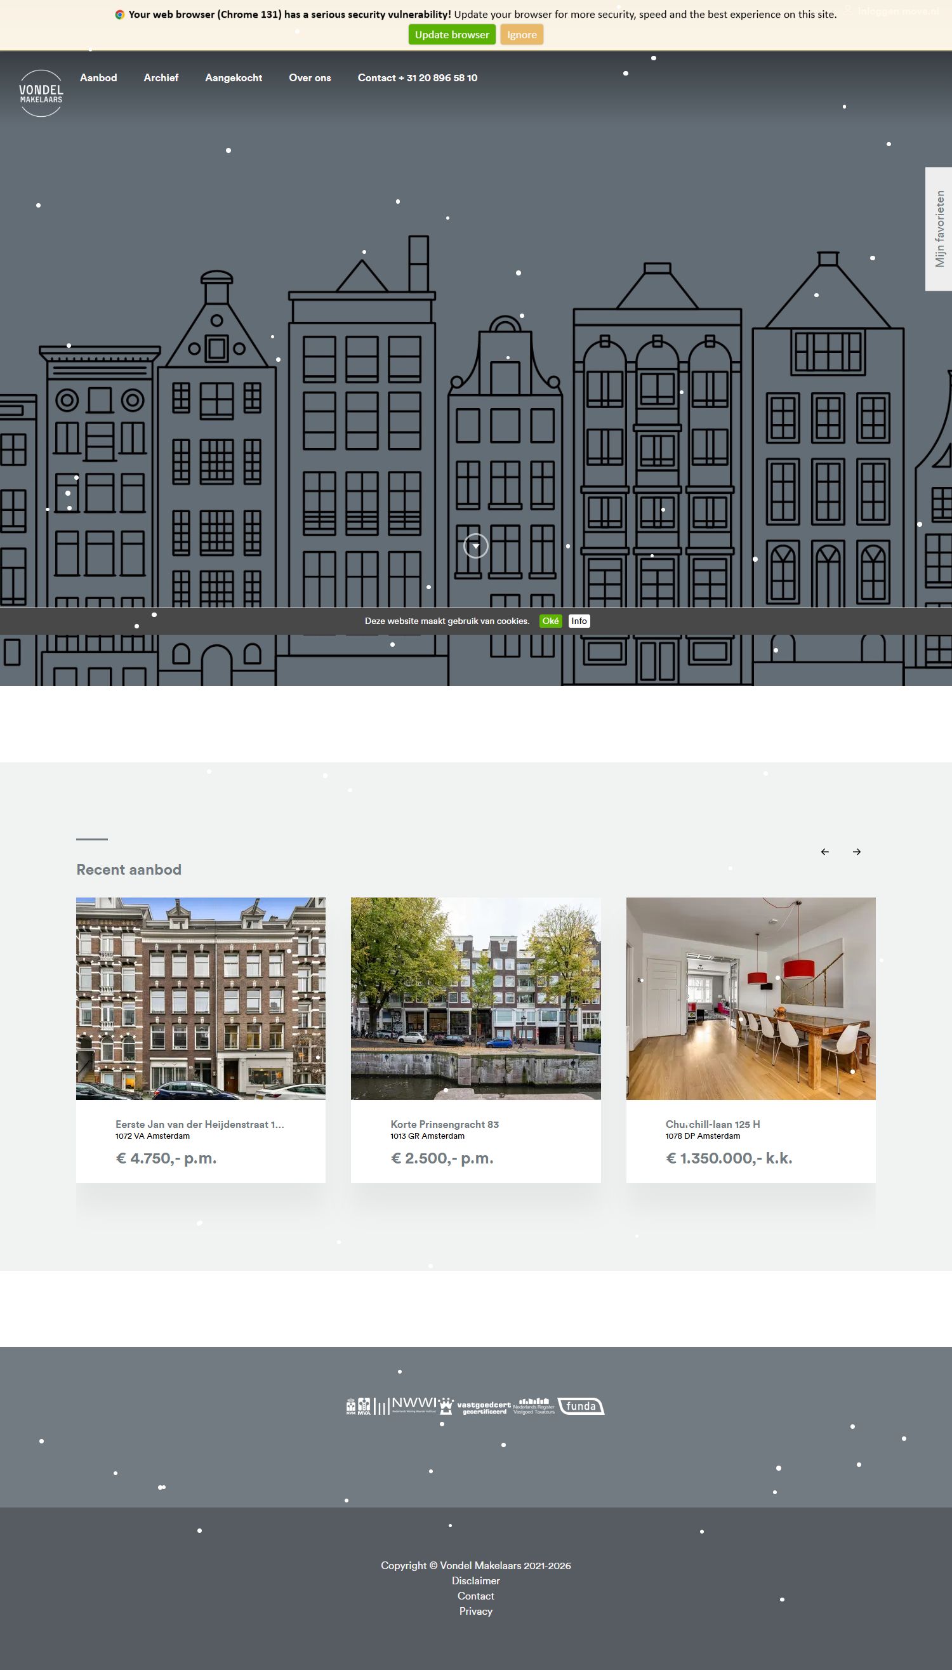952x1670 pixels.
Task: Click the Churchill-laan 125 H title
Action: [x=713, y=1124]
